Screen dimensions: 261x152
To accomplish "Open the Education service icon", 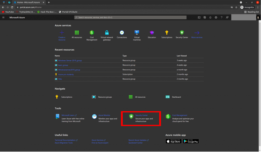I will pos(152,33).
